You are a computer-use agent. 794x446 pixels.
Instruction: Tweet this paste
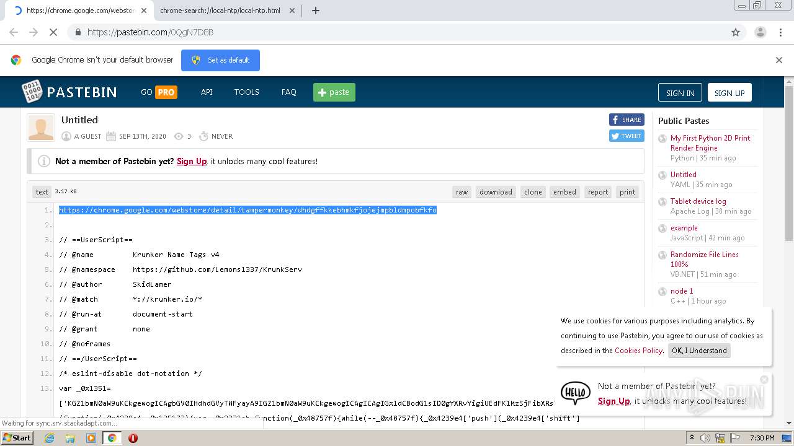[x=627, y=136]
